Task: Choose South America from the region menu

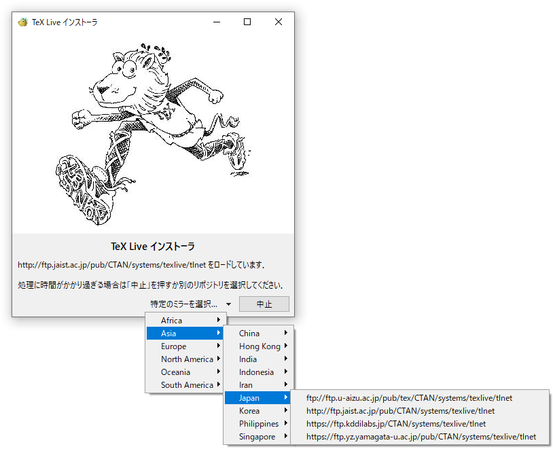Action: (x=186, y=384)
